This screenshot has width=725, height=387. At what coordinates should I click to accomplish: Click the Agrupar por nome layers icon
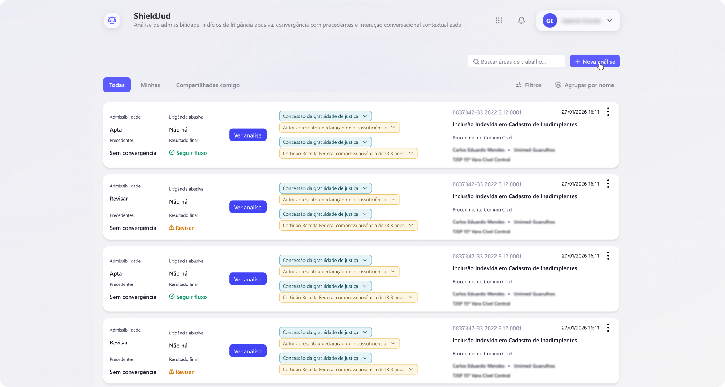click(558, 85)
